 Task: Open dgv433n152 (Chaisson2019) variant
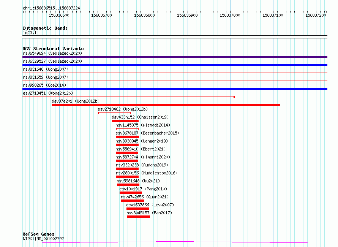click(140, 117)
